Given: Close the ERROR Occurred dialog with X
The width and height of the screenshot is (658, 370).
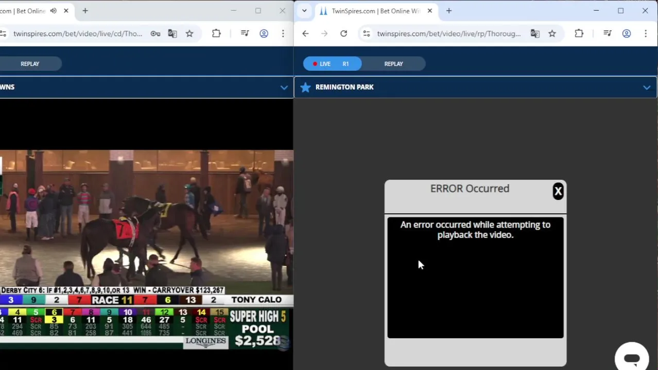Looking at the screenshot, I should point(558,191).
